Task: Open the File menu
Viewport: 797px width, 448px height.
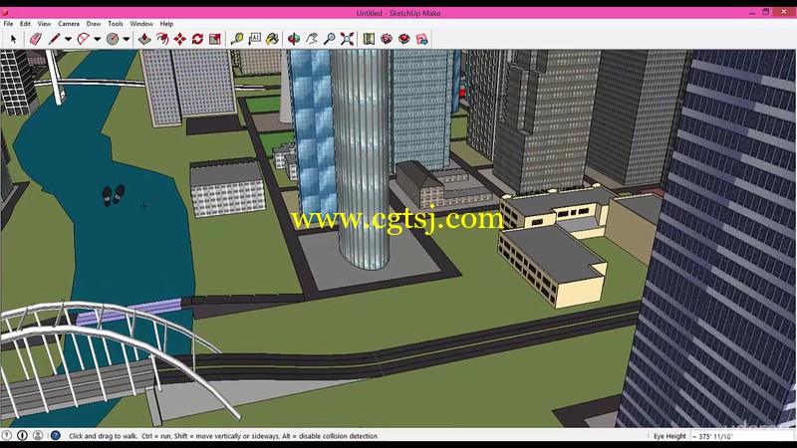Action: coord(9,24)
